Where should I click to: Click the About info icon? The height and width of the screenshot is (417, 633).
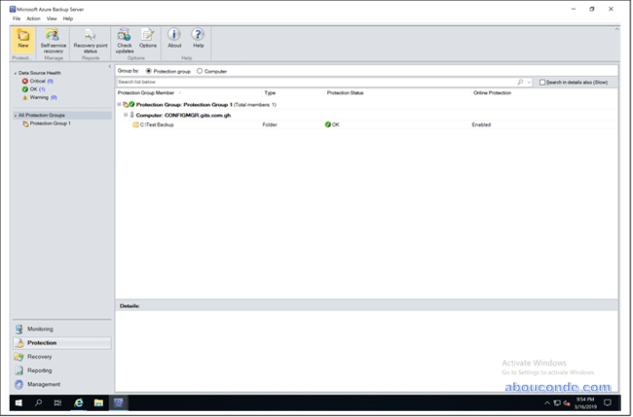tap(175, 36)
